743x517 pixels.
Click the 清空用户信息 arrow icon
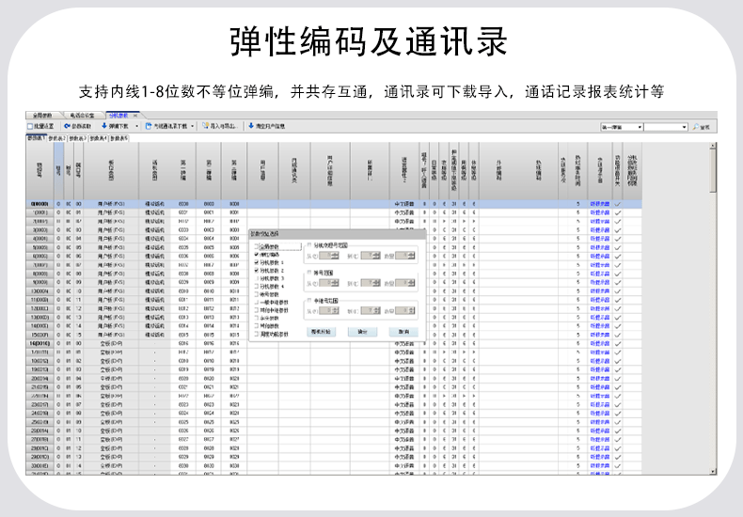[x=251, y=126]
